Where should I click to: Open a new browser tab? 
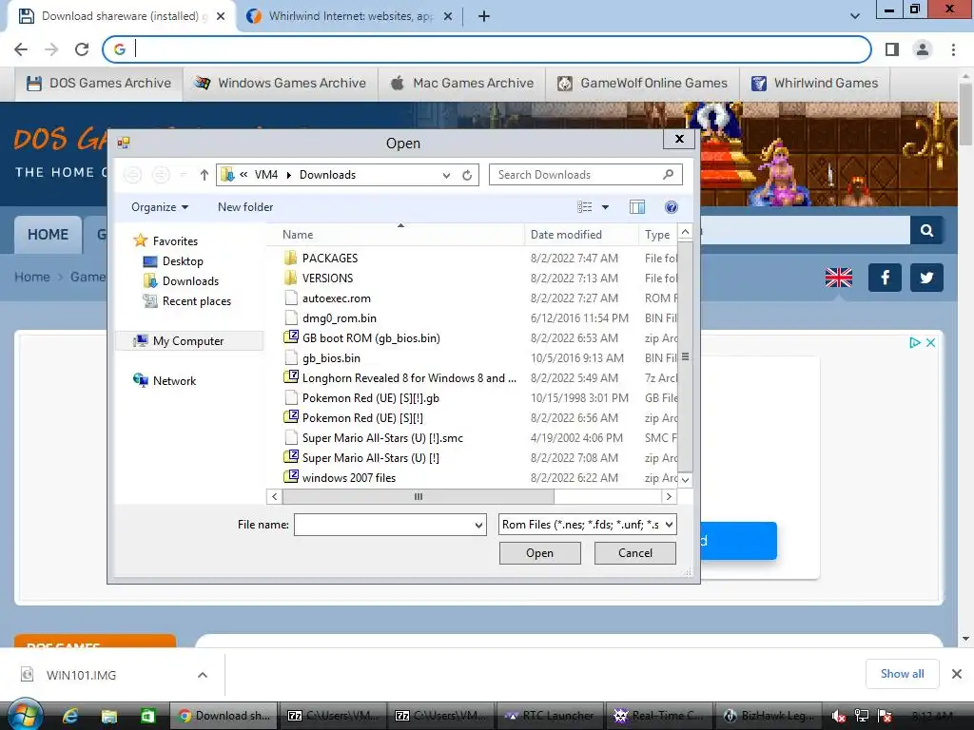tap(484, 16)
